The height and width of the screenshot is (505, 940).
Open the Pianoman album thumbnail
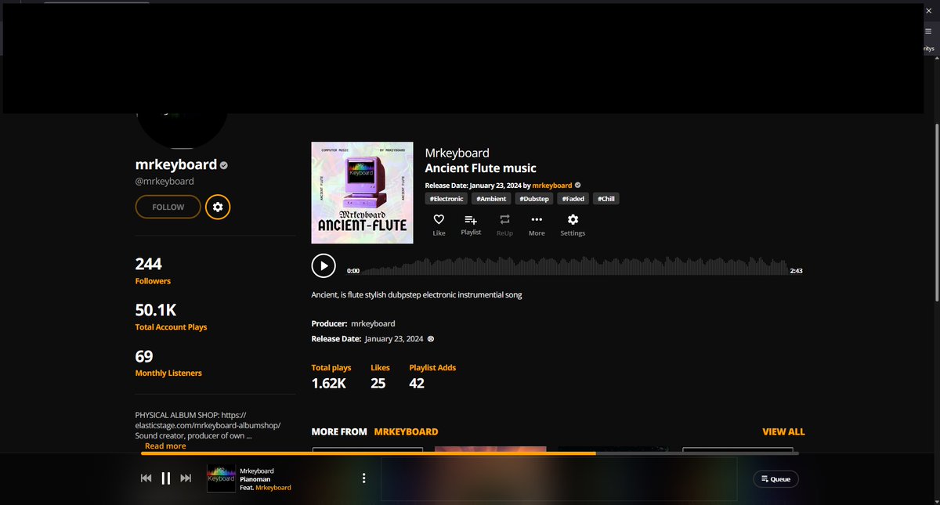220,478
